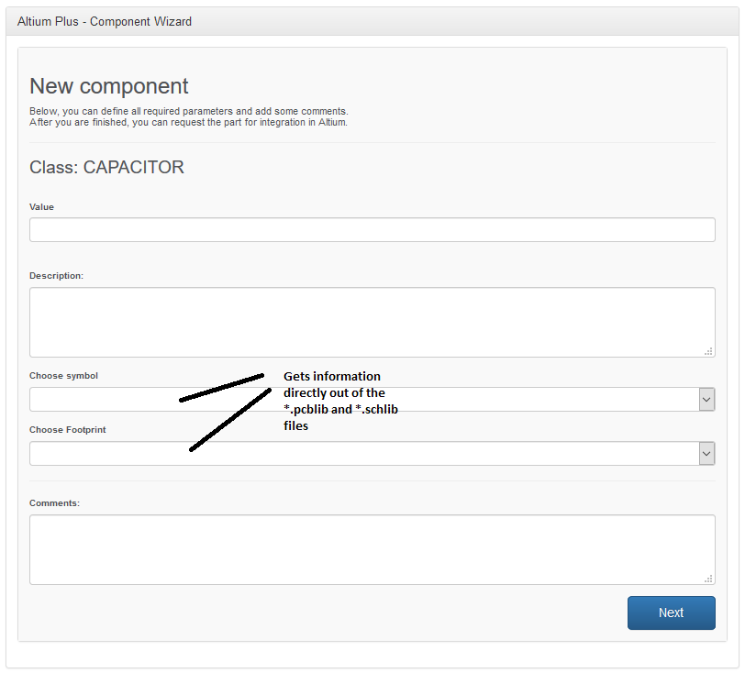Click the New component heading
Viewport: 745px width, 673px height.
(x=109, y=86)
